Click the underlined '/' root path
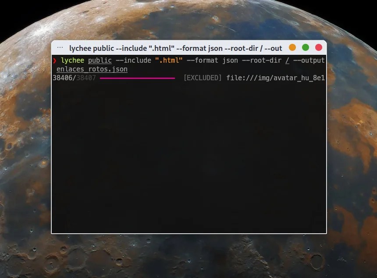377x278 pixels. click(x=287, y=61)
